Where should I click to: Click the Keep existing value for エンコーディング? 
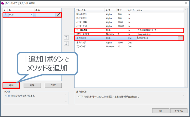coord(144,34)
